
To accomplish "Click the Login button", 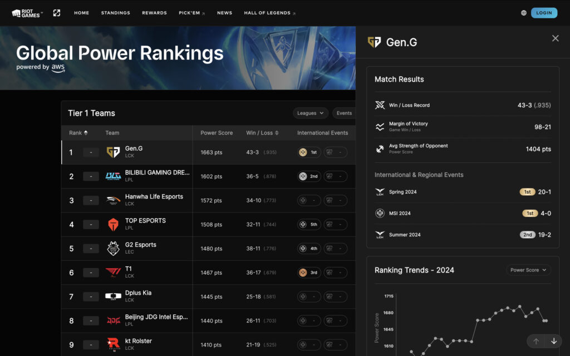I will (544, 12).
